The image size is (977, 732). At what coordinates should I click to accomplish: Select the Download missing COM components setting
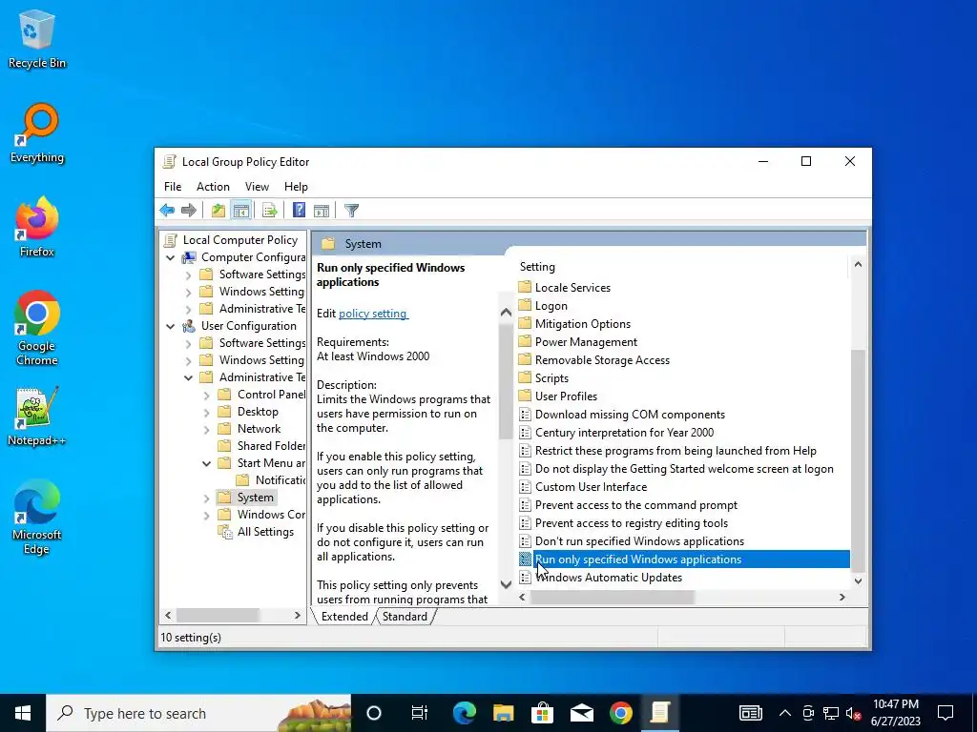[x=630, y=414]
